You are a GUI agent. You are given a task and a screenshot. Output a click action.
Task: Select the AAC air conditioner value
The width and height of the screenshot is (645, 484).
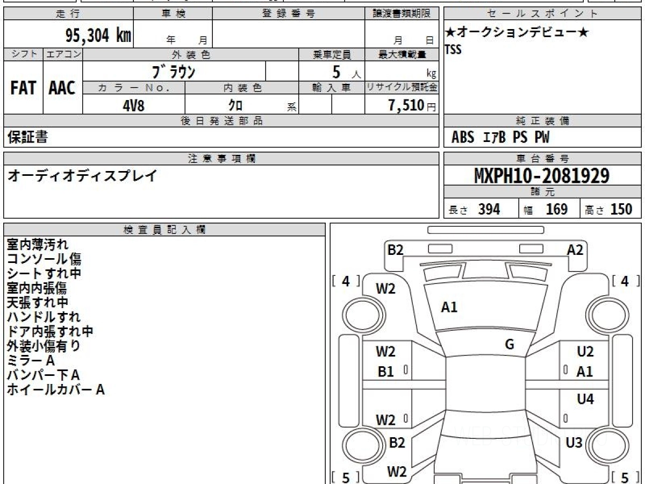point(62,88)
